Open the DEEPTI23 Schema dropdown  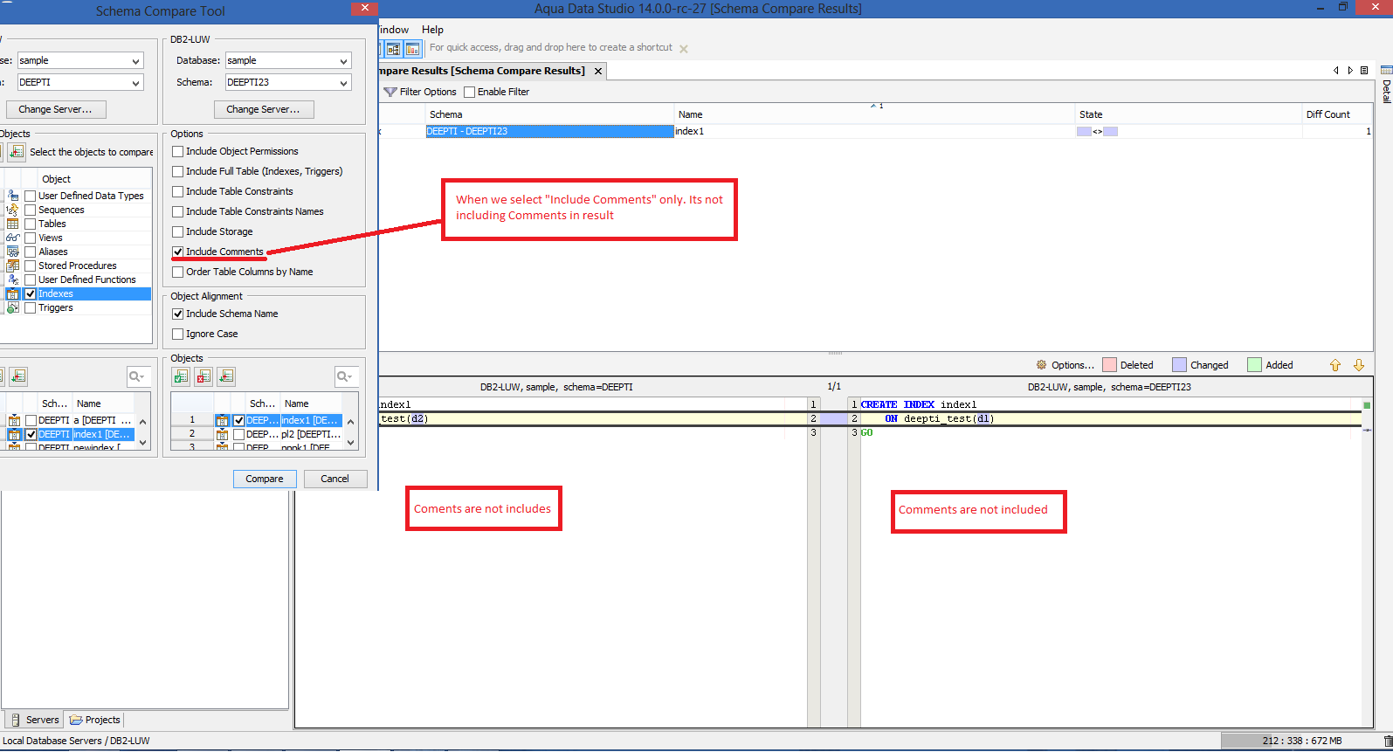pyautogui.click(x=343, y=82)
